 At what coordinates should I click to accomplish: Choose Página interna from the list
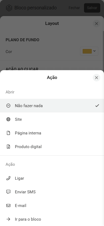pos(52,133)
